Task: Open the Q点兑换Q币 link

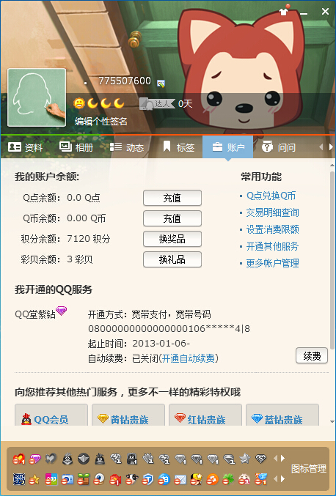Action: pyautogui.click(x=271, y=196)
